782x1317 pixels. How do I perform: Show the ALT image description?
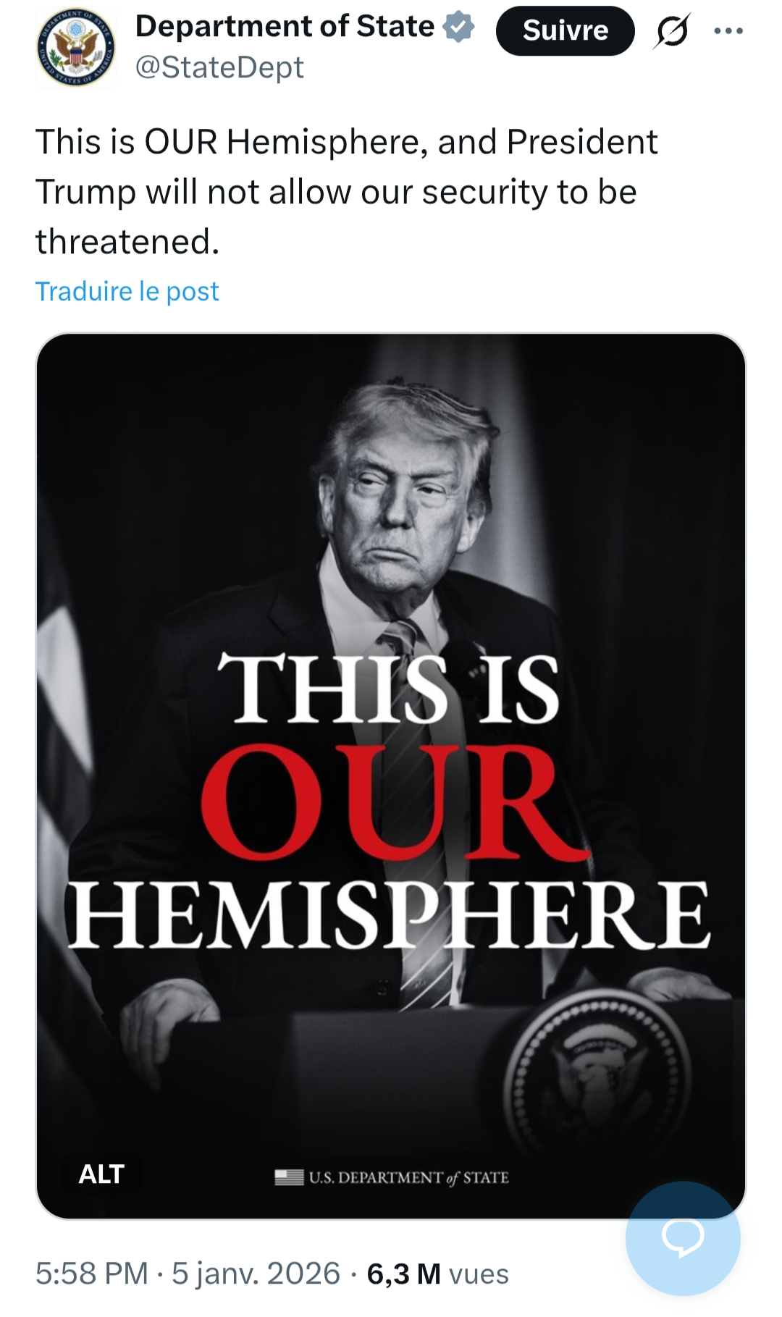coord(101,1174)
